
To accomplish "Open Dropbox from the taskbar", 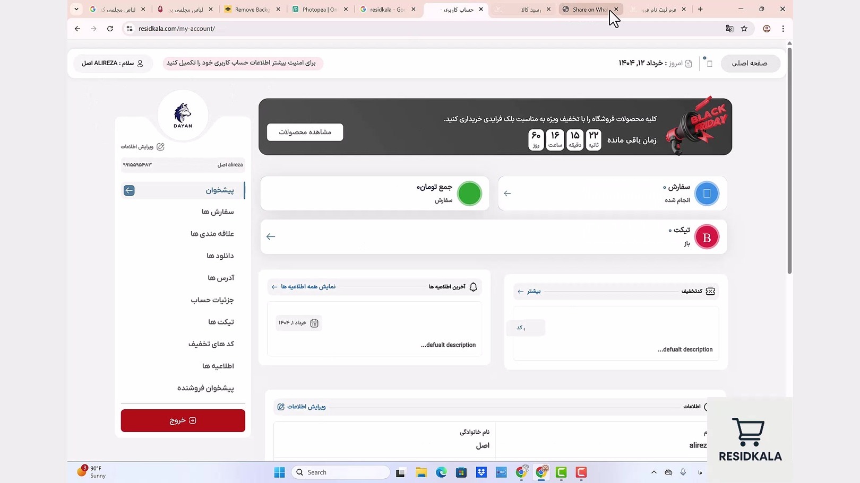I will (481, 472).
